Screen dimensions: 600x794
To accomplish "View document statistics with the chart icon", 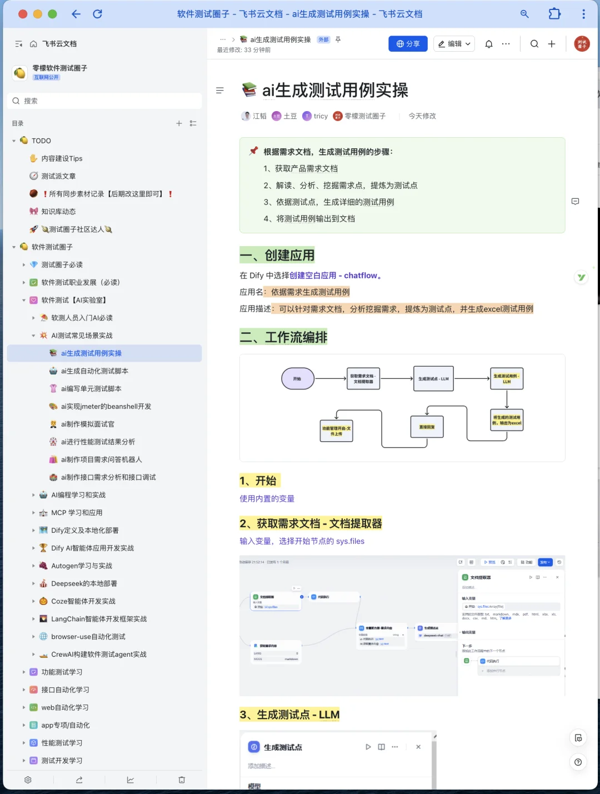I will click(x=130, y=780).
